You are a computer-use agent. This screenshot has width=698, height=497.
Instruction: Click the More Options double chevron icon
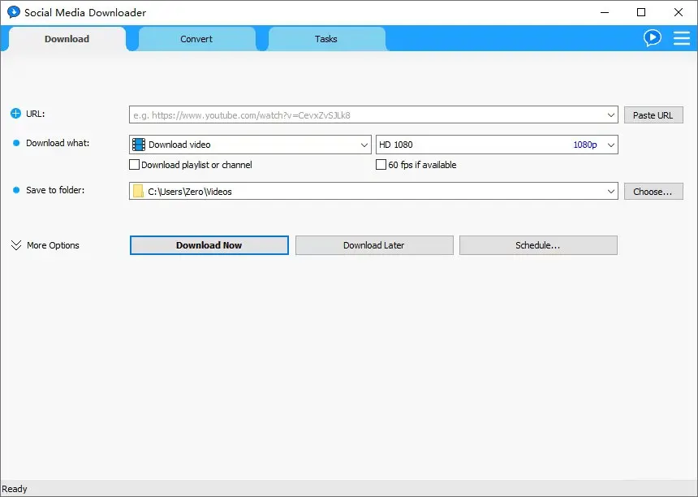pyautogui.click(x=16, y=245)
